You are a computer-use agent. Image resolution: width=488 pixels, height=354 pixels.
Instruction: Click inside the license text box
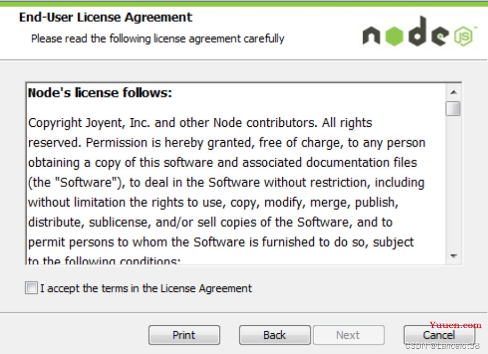(236, 174)
